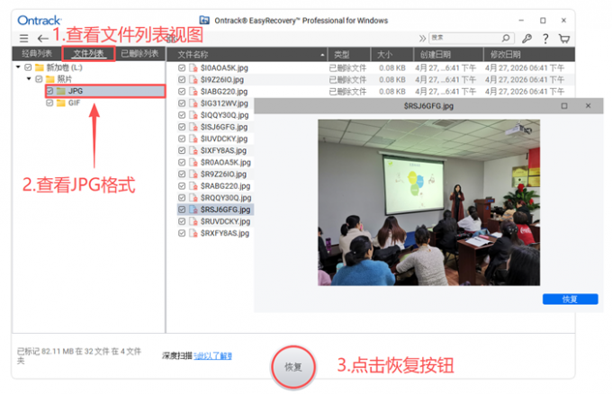Select file name $RSJ6GFG.jpg in list
The height and width of the screenshot is (394, 612).
click(x=226, y=210)
